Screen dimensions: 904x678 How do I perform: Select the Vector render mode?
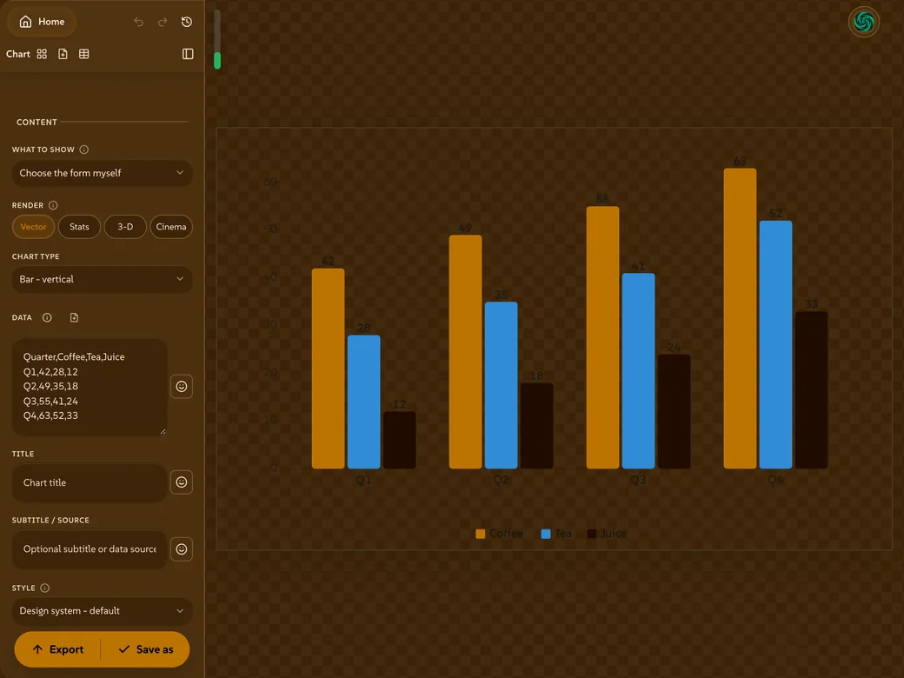coord(33,227)
